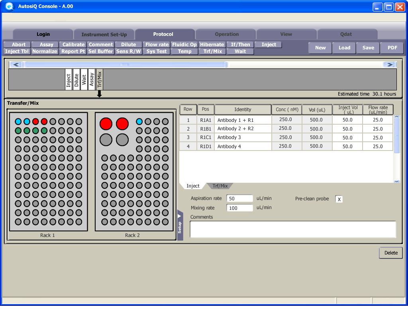The image size is (408, 313).
Task: Click the Trf/Mix toolbar button
Action: (x=213, y=51)
